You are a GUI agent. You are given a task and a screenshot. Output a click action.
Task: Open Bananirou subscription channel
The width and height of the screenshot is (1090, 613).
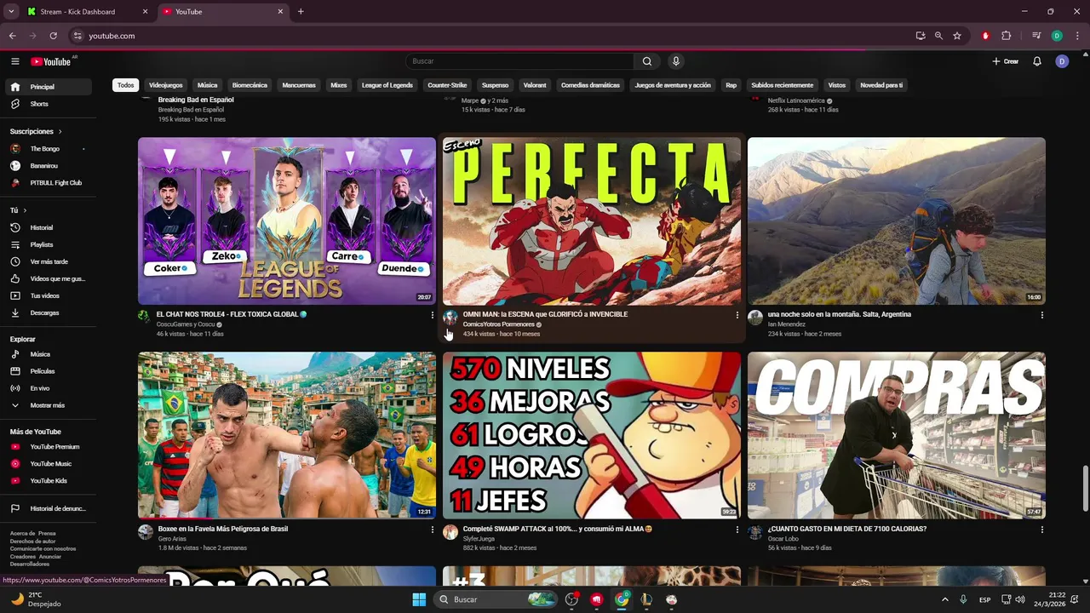pyautogui.click(x=49, y=166)
